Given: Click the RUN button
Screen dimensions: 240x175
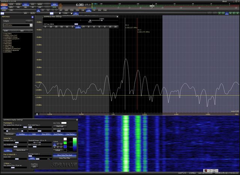Looking at the screenshot, I should [4, 4].
